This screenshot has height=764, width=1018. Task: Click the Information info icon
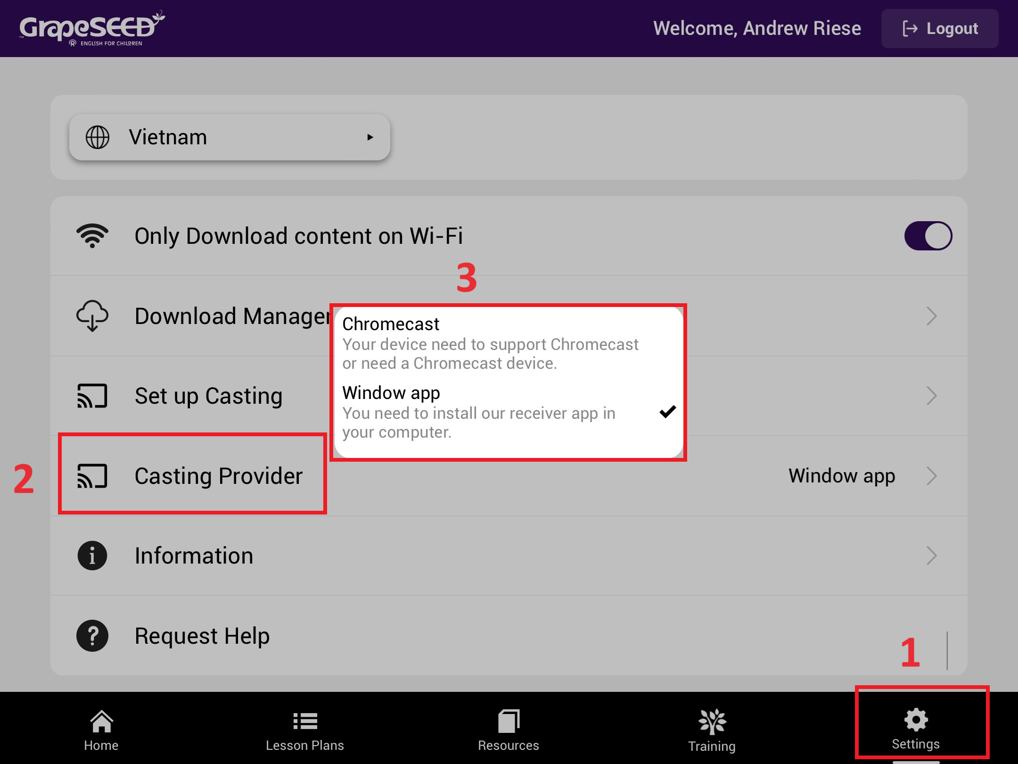point(92,556)
